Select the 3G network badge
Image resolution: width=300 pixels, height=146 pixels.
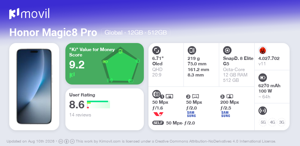[x=282, y=122]
